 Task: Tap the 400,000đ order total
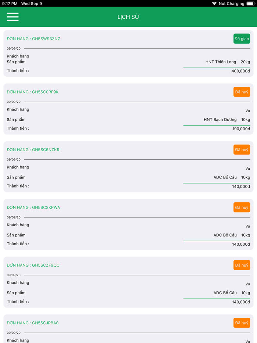[x=240, y=71]
